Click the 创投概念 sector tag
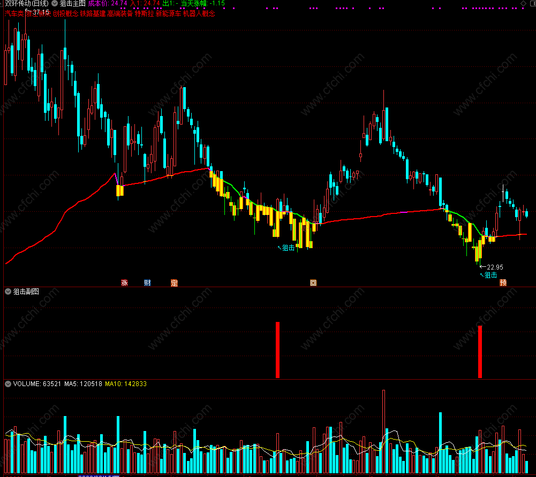This screenshot has width=536, height=477. [x=65, y=14]
